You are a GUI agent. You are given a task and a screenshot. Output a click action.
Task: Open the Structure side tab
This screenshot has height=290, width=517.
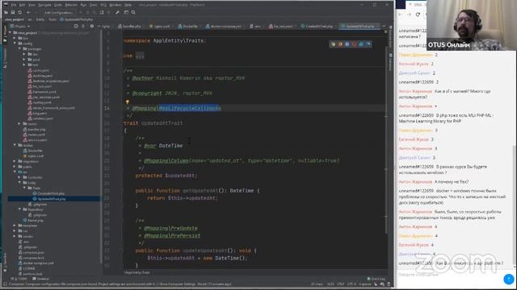(5, 58)
